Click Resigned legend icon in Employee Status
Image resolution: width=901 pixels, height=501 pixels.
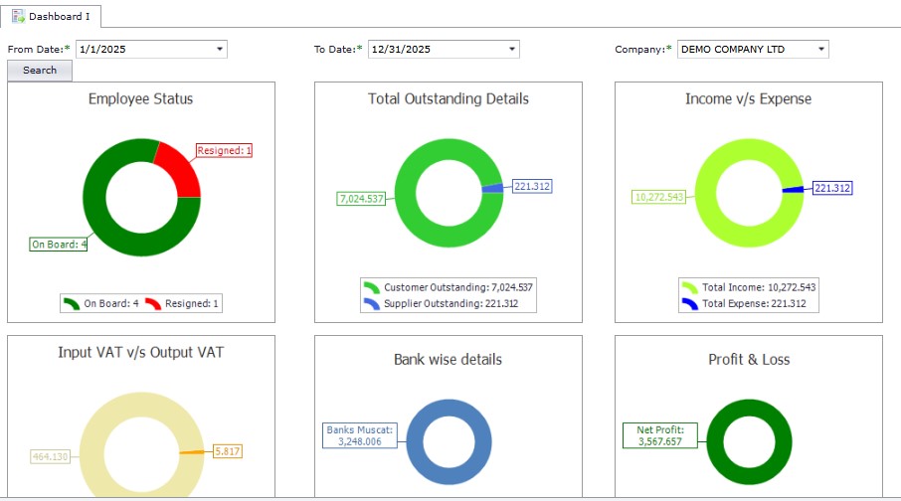click(152, 303)
